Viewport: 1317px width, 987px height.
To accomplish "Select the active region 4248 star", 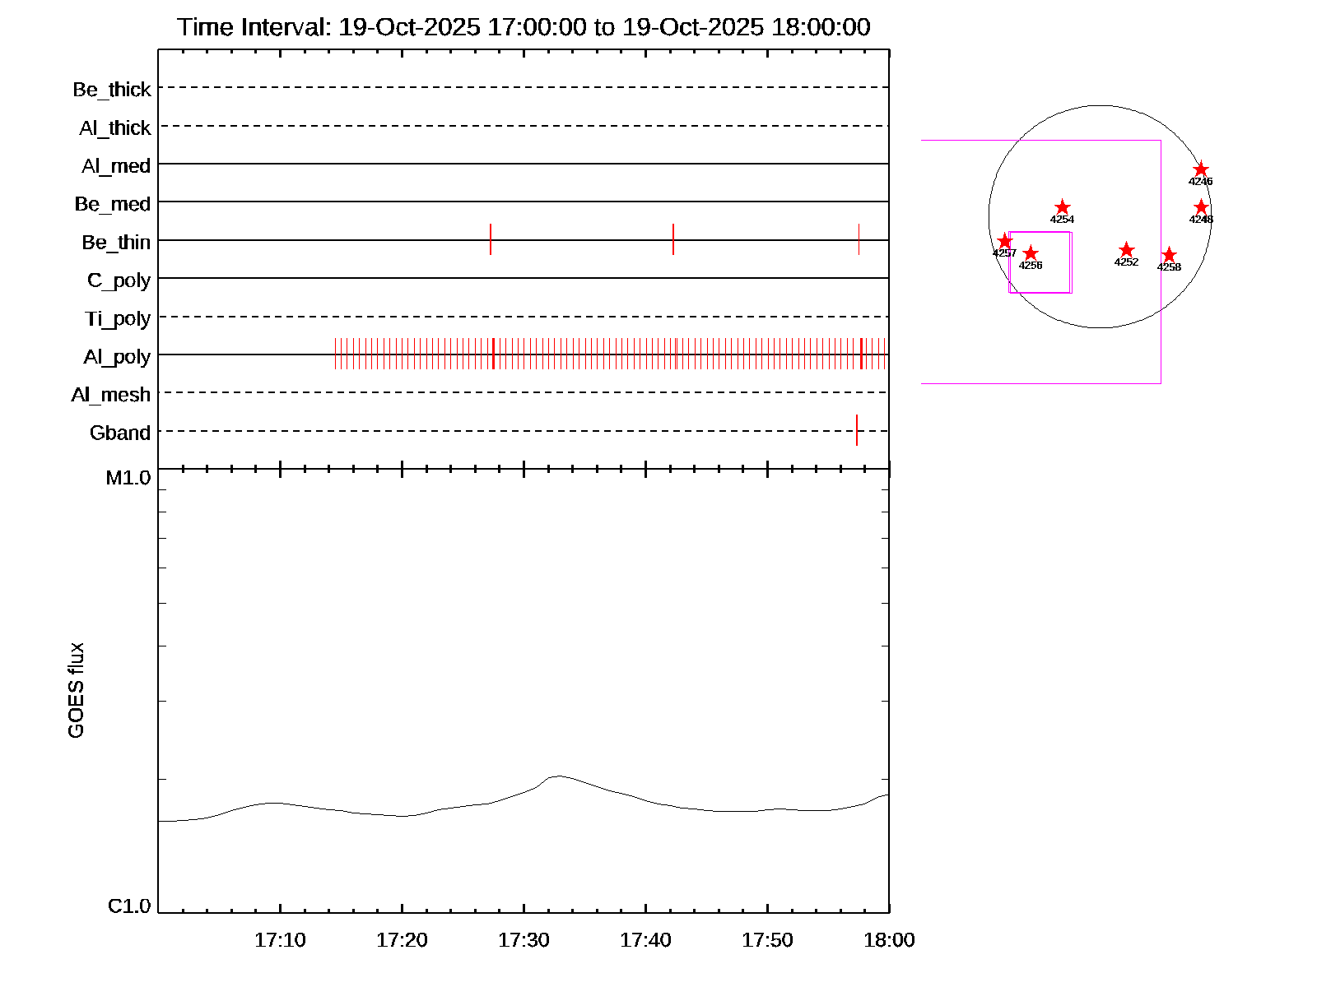I will pos(1200,207).
